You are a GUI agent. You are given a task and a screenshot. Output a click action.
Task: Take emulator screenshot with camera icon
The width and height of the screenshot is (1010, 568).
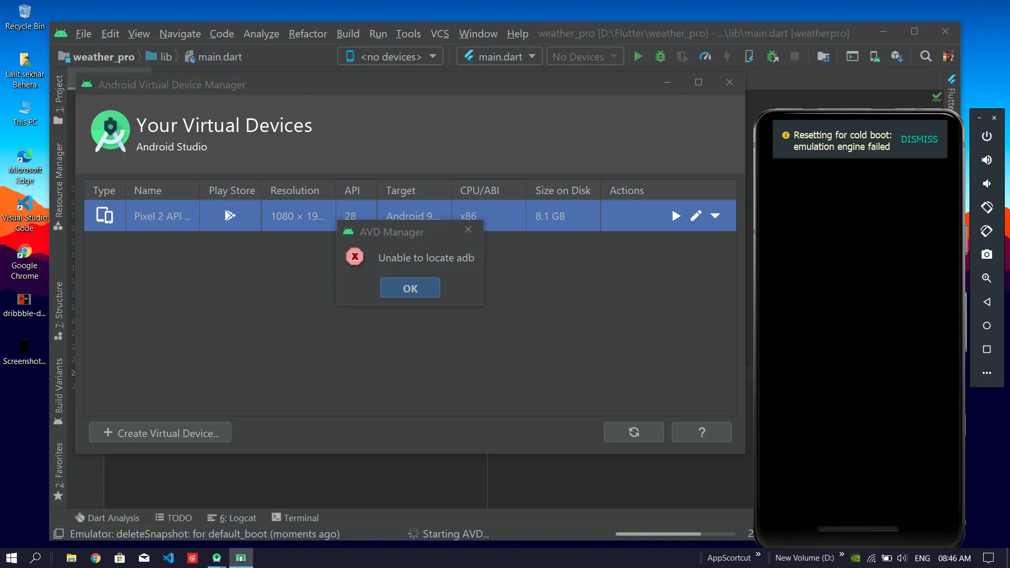click(x=987, y=255)
